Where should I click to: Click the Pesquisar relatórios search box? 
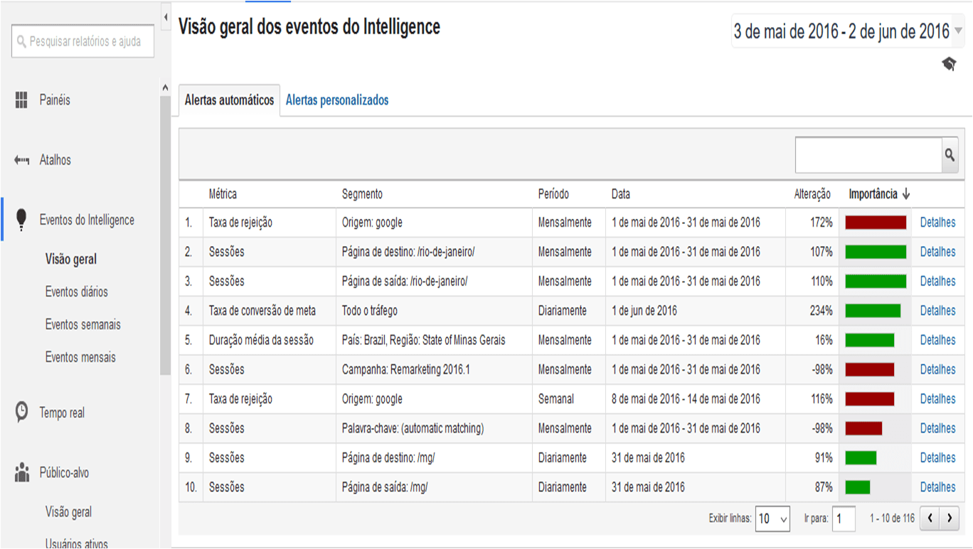tap(83, 41)
